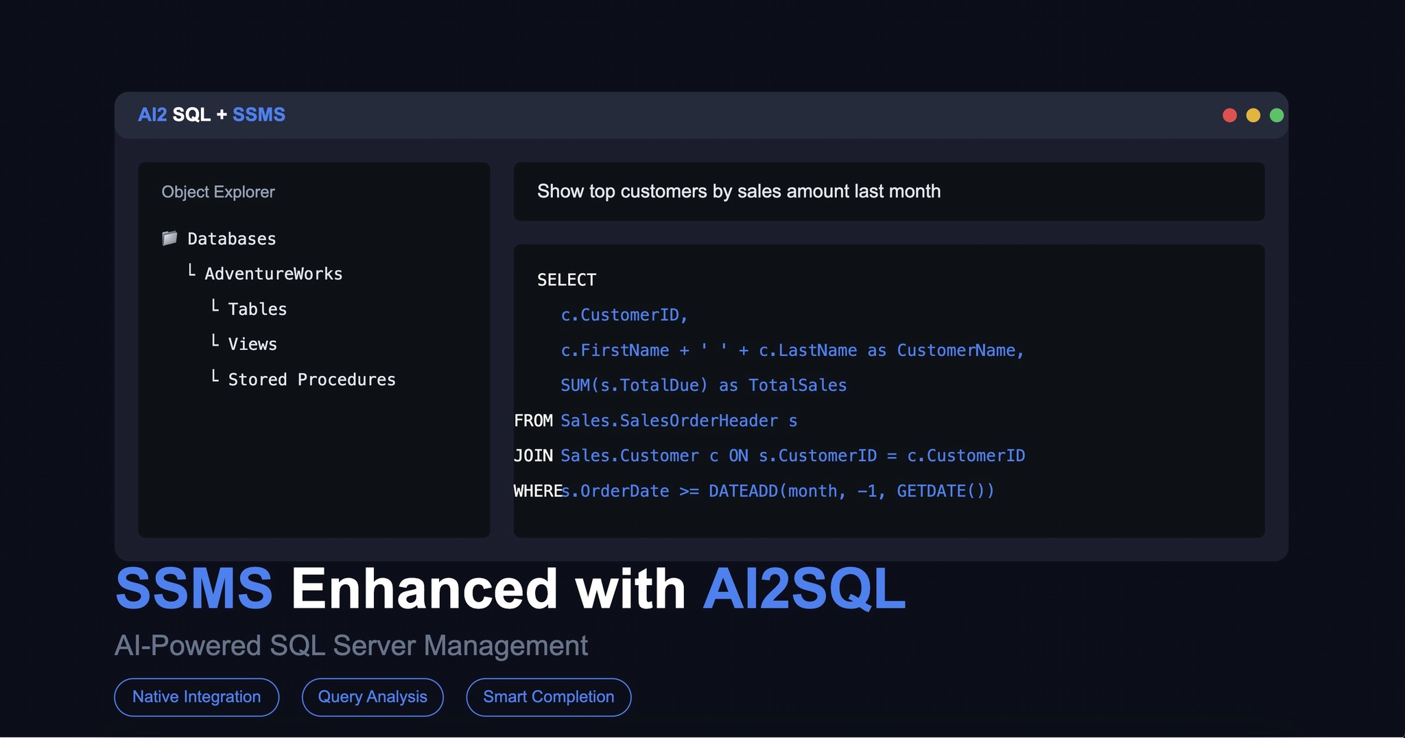The image size is (1405, 738).
Task: Open the Object Explorer panel header
Action: pyautogui.click(x=217, y=191)
